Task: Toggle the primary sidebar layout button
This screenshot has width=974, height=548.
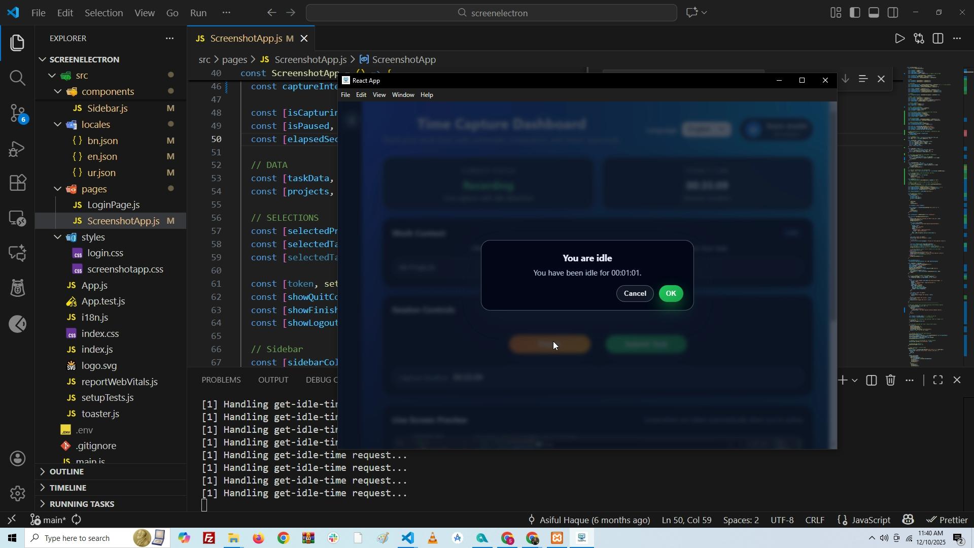Action: pos(855,13)
